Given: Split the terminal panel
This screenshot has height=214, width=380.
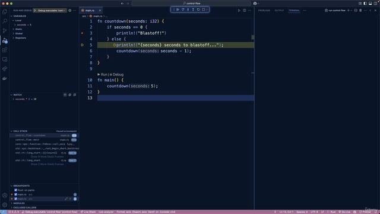Looking at the screenshot, I should pyautogui.click(x=356, y=11).
